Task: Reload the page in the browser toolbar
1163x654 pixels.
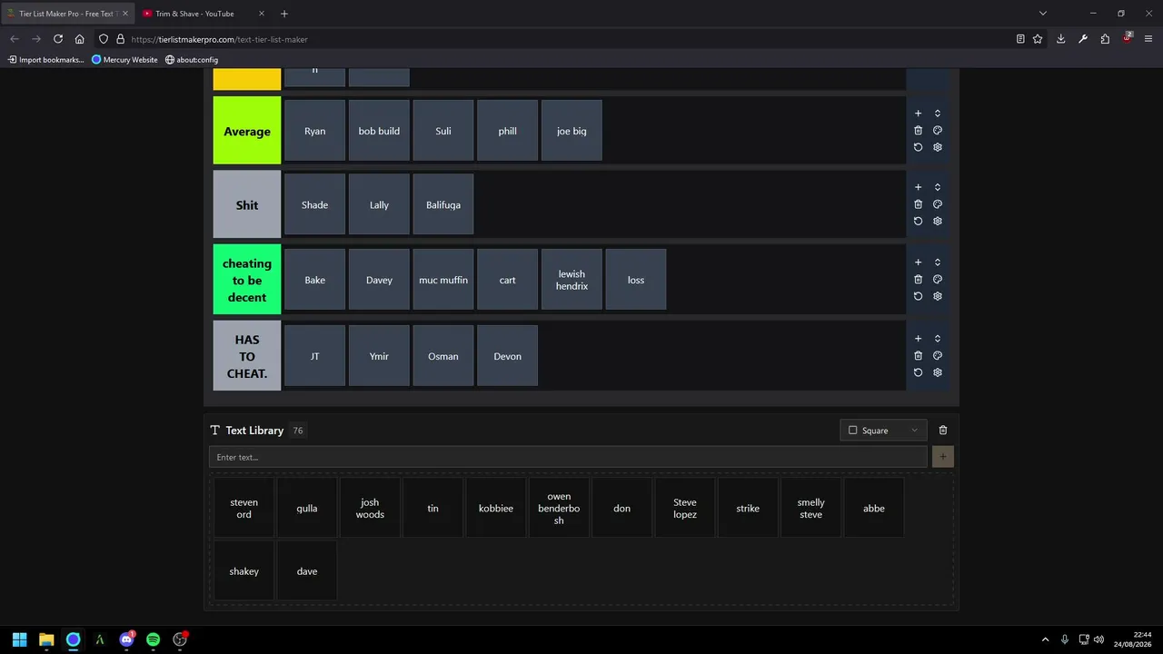Action: coord(58,39)
